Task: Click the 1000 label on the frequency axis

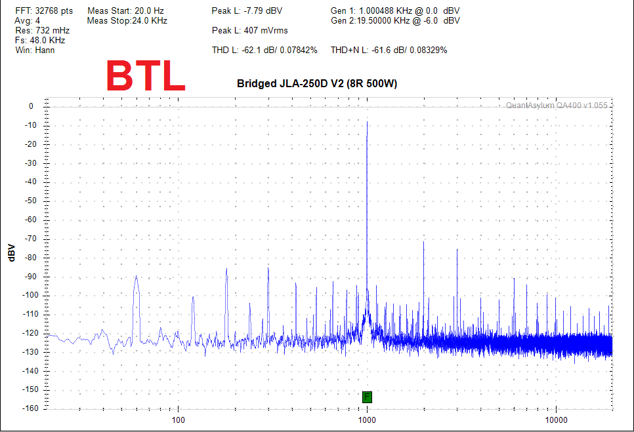Action: (367, 420)
